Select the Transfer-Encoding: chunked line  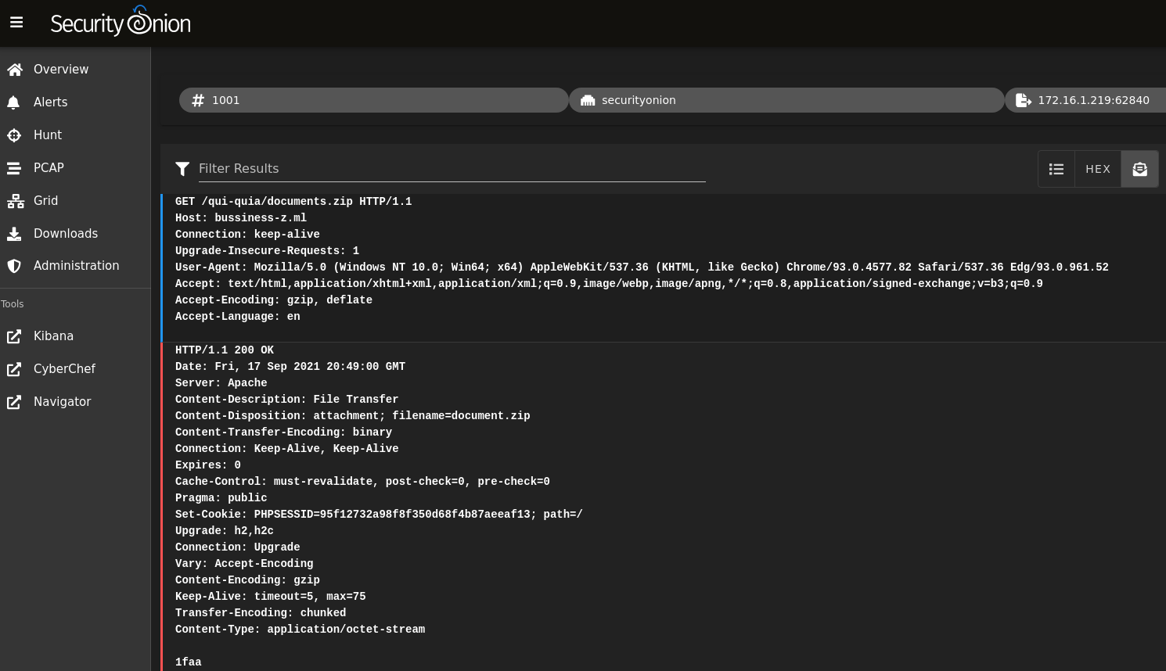pos(261,613)
